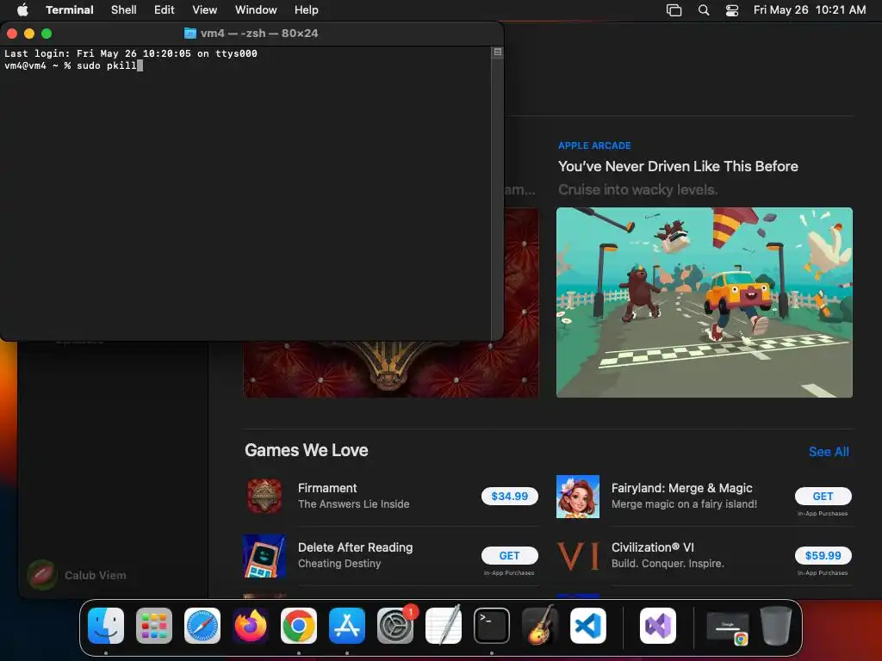882x661 pixels.
Task: Click the Terminal dock icon
Action: 492,626
